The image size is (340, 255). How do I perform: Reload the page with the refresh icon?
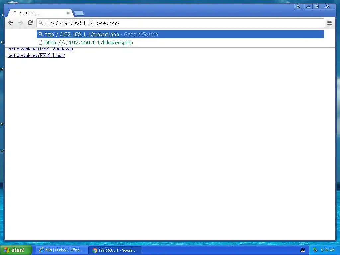[30, 23]
